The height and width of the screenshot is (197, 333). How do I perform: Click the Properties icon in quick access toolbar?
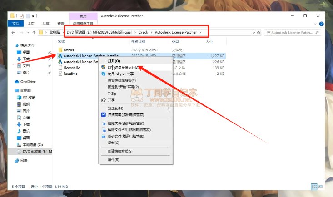point(22,16)
